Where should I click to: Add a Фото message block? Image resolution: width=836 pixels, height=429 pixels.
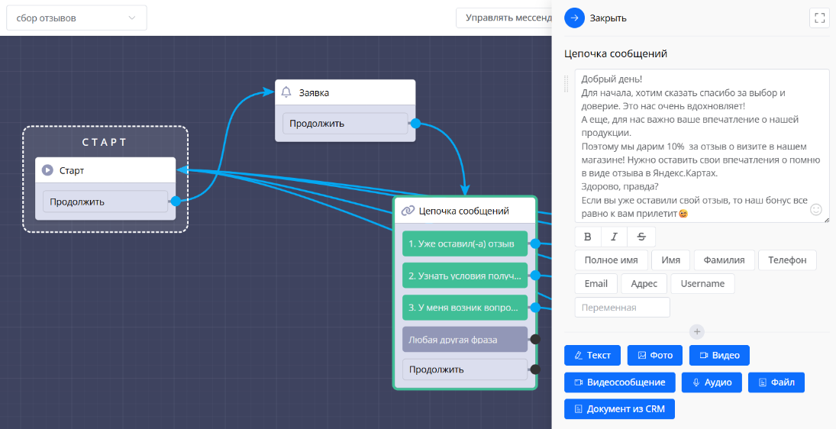point(655,356)
